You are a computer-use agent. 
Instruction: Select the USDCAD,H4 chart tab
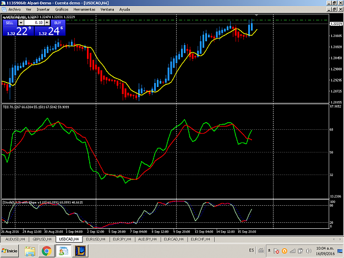pyautogui.click(x=69, y=239)
